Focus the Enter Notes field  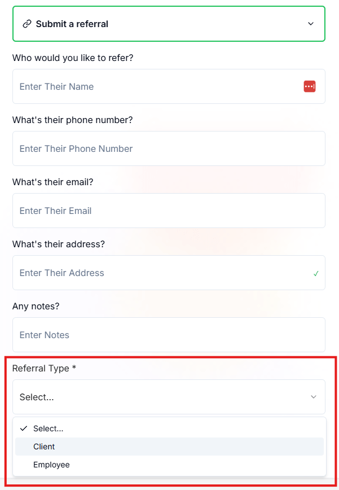point(169,335)
